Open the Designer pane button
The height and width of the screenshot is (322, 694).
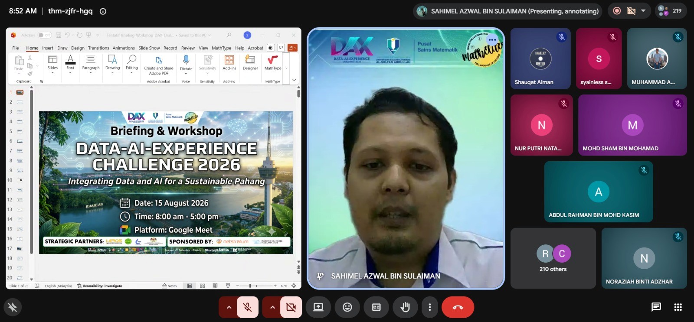[x=250, y=63]
